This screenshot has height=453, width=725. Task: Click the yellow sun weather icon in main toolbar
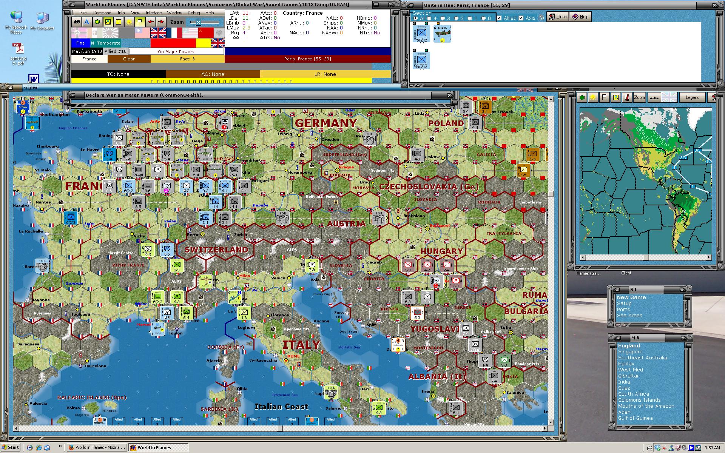129,22
